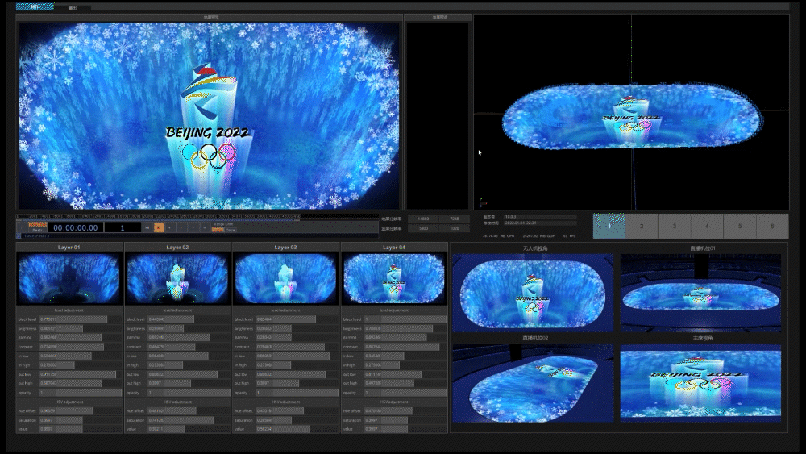Switch to the second top tab

coord(73,7)
